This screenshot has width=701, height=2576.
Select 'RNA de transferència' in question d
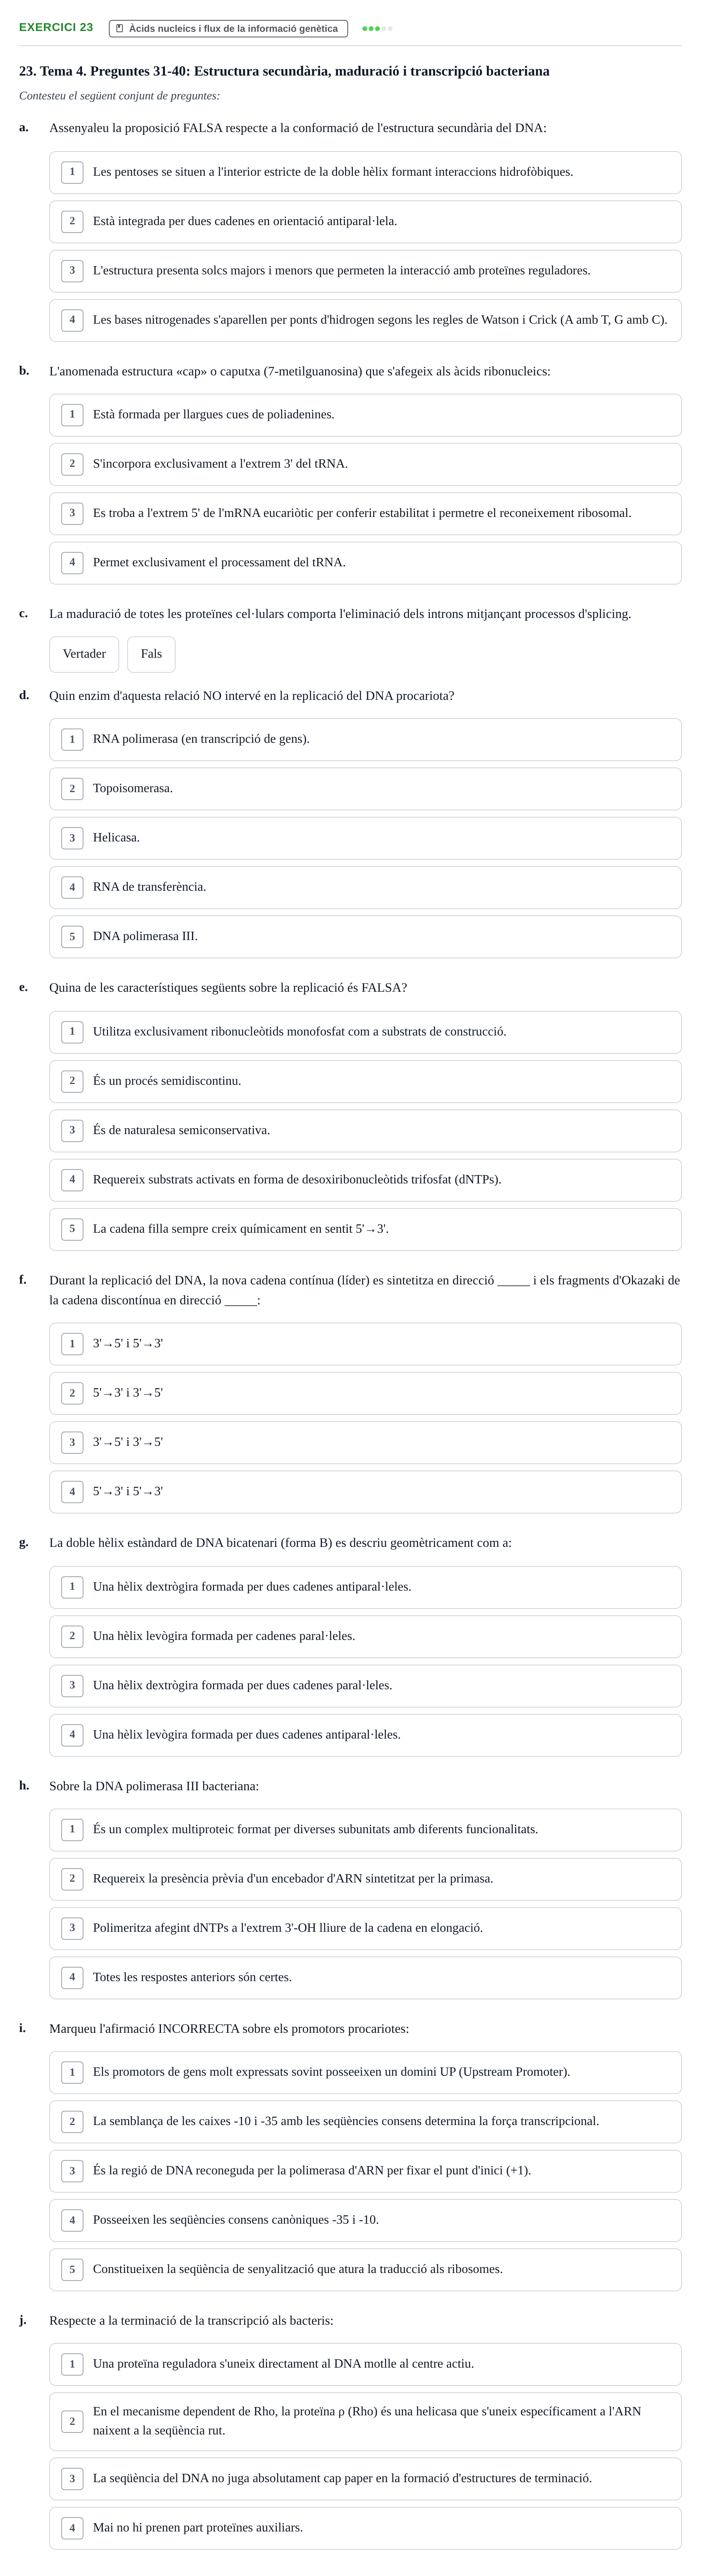pyautogui.click(x=365, y=887)
